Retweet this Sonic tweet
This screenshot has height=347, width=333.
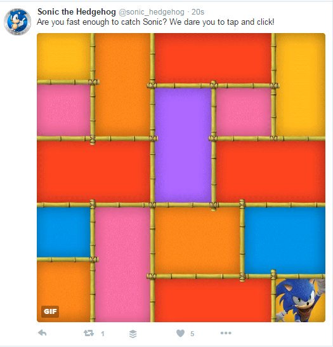pos(89,333)
